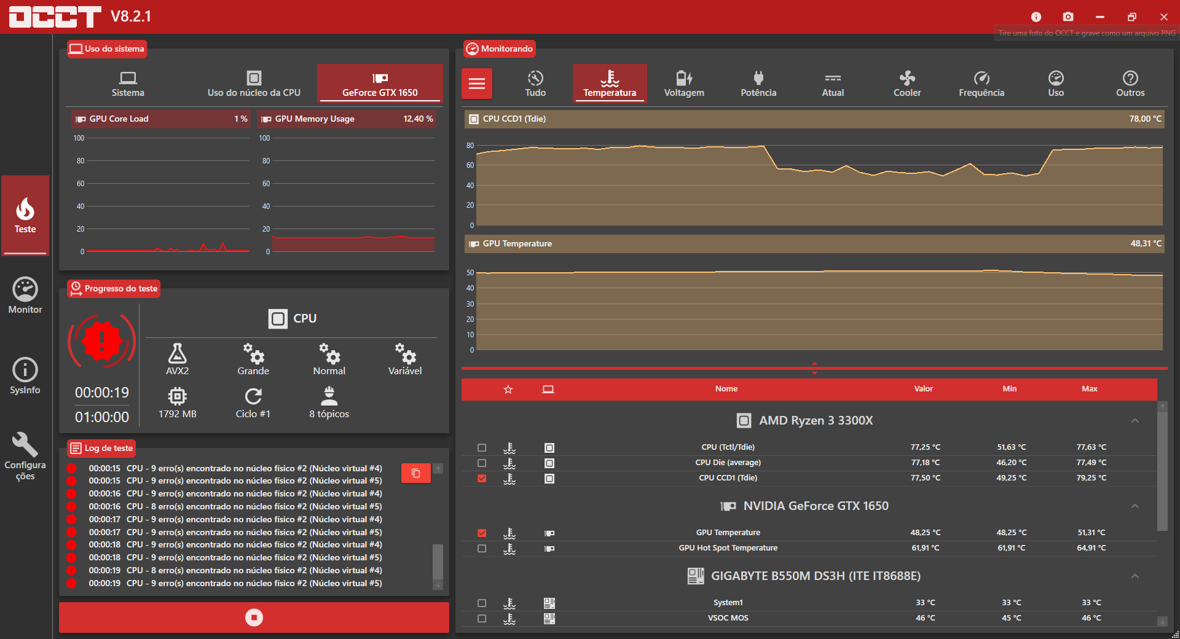Click the GPU Memory Usage graph header
The width and height of the screenshot is (1180, 639).
point(347,119)
